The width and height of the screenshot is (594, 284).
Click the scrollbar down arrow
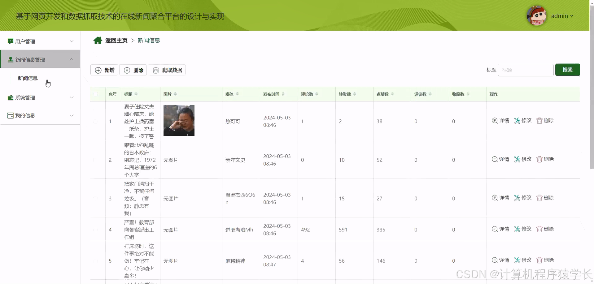pyautogui.click(x=592, y=281)
